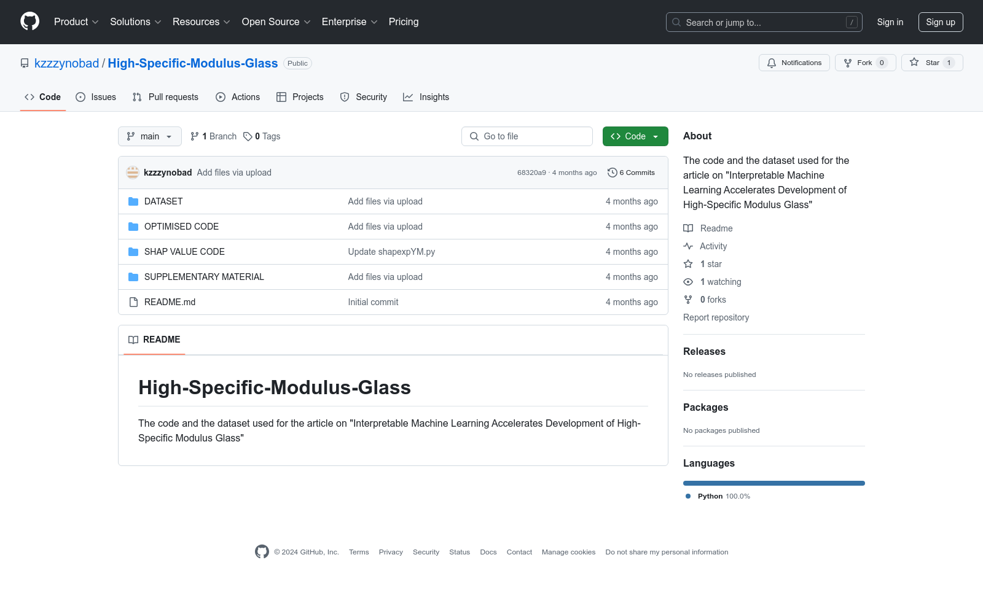Image resolution: width=983 pixels, height=614 pixels.
Task: Switch to the Actions tab
Action: pyautogui.click(x=238, y=97)
